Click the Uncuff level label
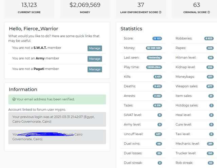Viewport: 217px width, 168px height. click(133, 134)
